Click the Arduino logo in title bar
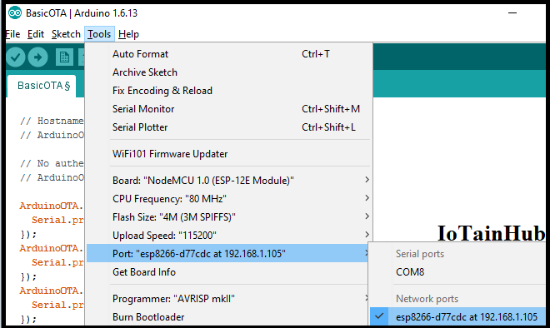 click(x=15, y=13)
